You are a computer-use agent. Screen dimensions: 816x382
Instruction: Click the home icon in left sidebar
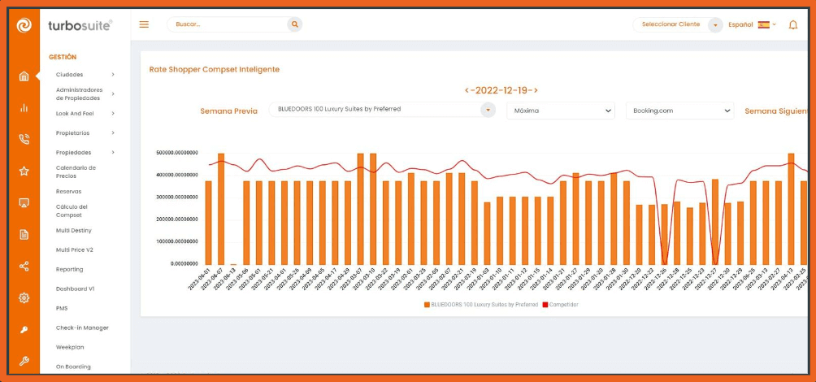pyautogui.click(x=24, y=76)
